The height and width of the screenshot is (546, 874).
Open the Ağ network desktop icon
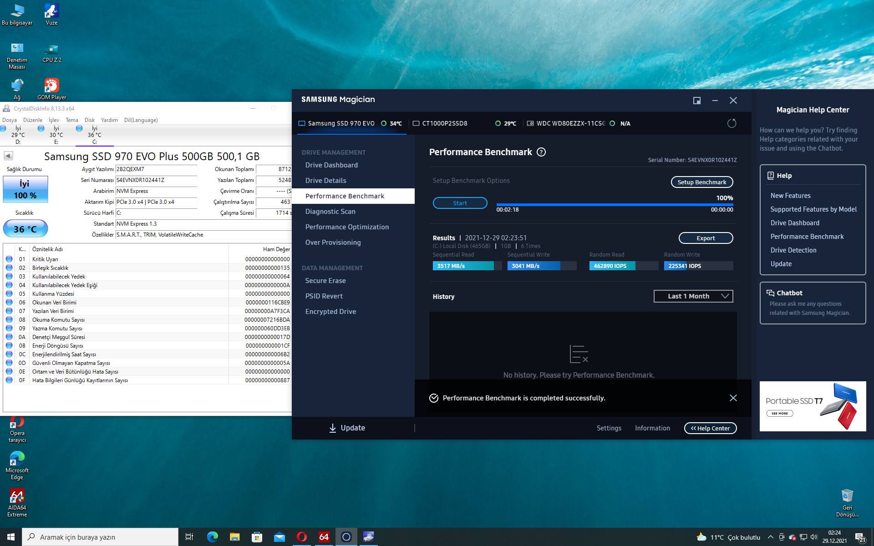(x=17, y=89)
